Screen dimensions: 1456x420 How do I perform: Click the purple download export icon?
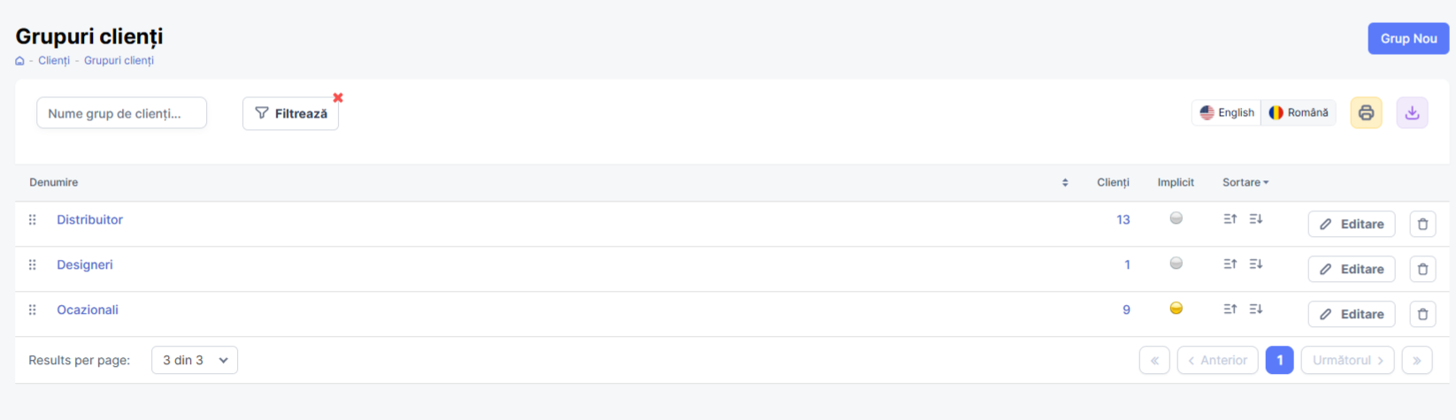click(x=1412, y=112)
